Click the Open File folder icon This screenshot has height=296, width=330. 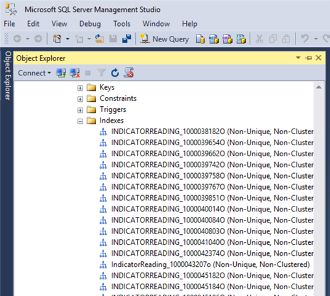(x=99, y=39)
